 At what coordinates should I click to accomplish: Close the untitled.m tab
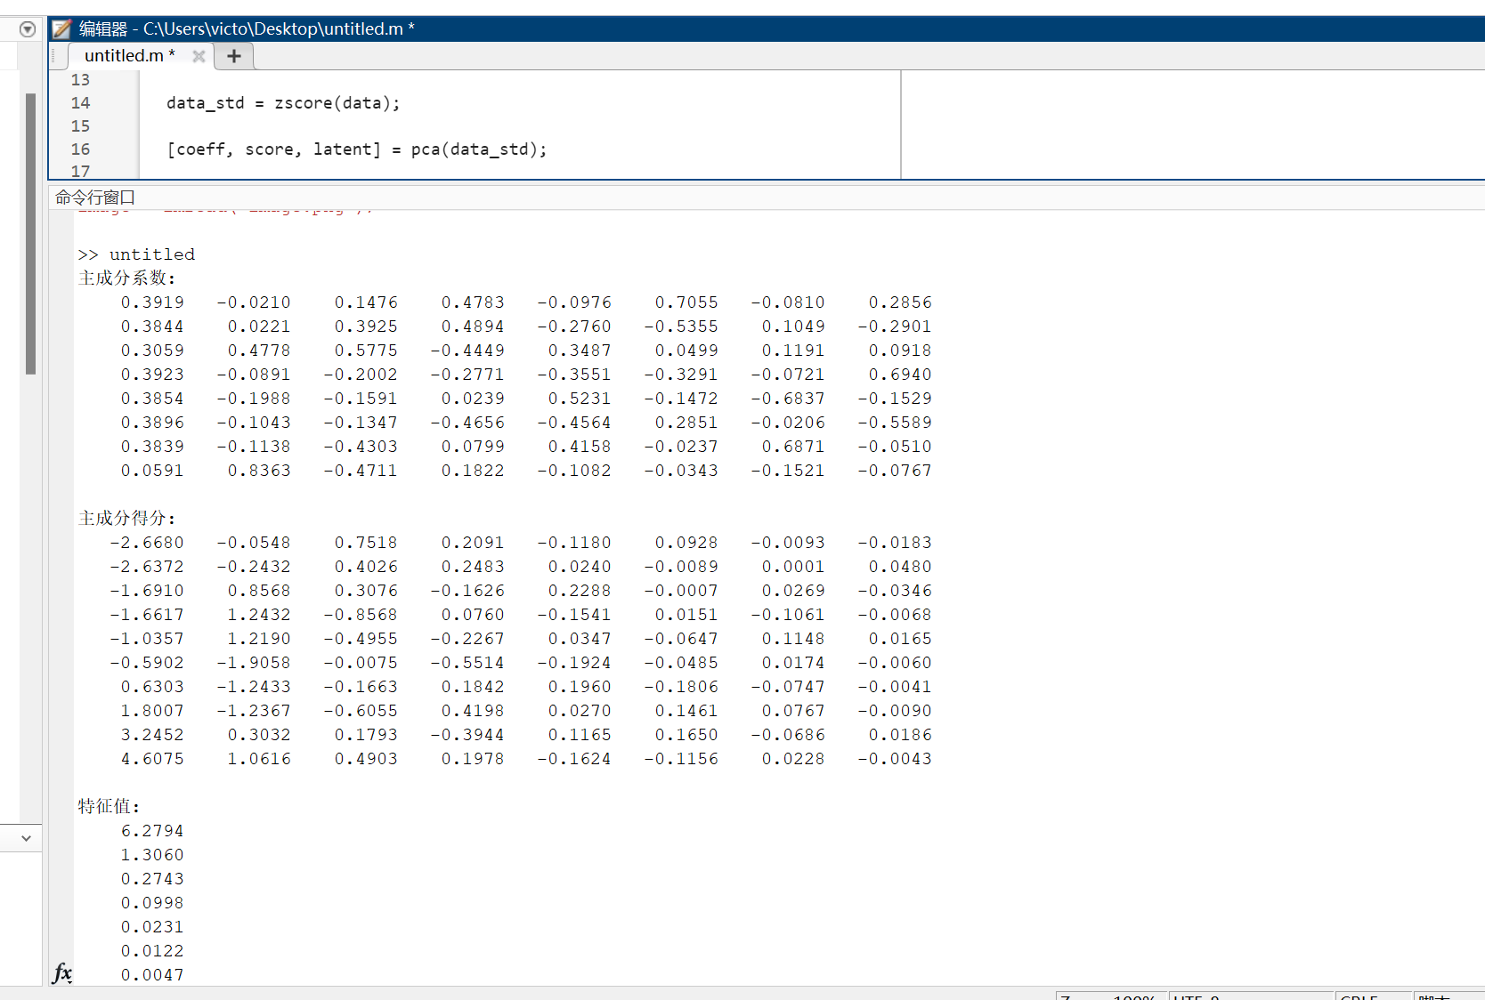(199, 56)
